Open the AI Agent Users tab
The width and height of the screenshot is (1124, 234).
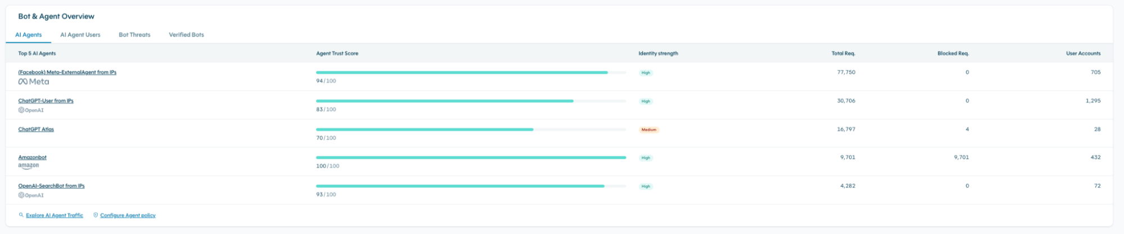pyautogui.click(x=80, y=35)
